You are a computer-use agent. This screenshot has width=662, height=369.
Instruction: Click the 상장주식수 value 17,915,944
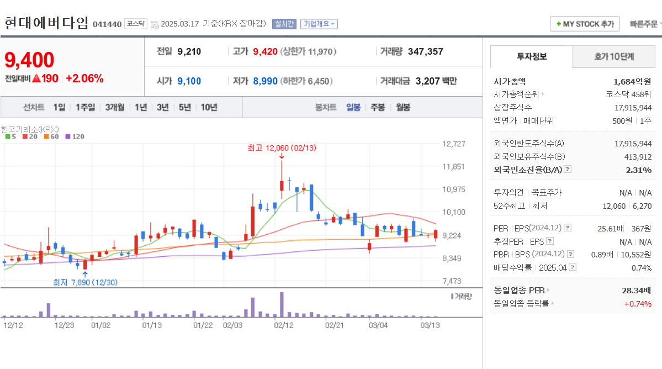click(633, 108)
